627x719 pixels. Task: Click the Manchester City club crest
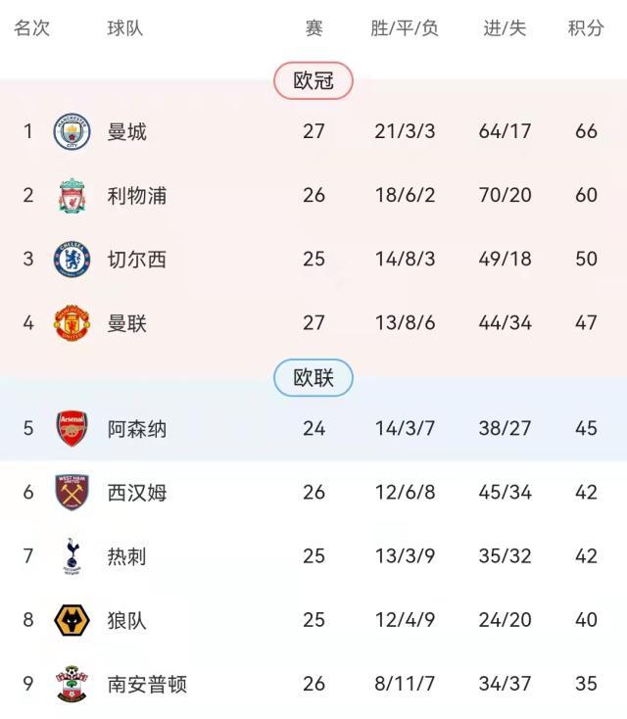(72, 131)
